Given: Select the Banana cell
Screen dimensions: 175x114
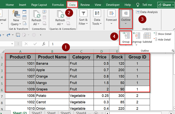Looking at the screenshot, I should [52, 63].
